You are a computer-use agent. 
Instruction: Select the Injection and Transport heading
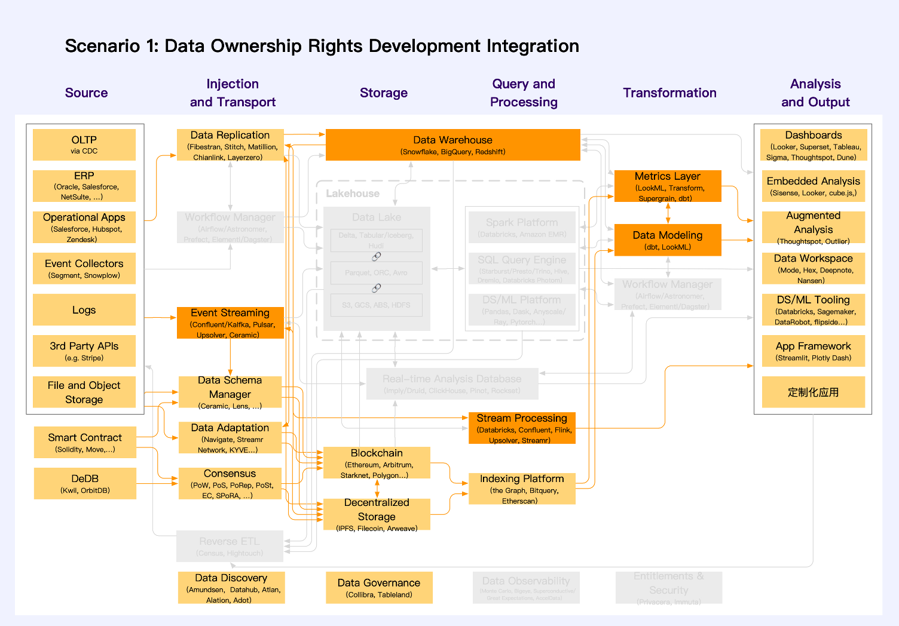(x=233, y=93)
